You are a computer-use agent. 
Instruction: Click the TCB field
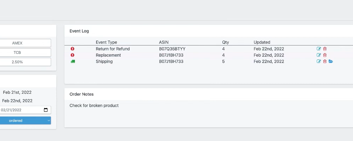pyautogui.click(x=18, y=52)
